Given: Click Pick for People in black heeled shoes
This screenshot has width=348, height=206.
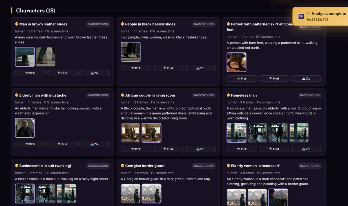Looking at the screenshot, I should coord(136,68).
